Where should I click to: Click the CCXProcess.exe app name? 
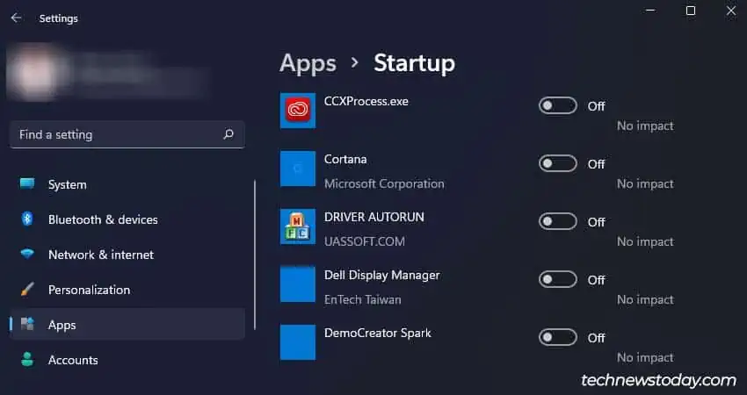pos(366,101)
